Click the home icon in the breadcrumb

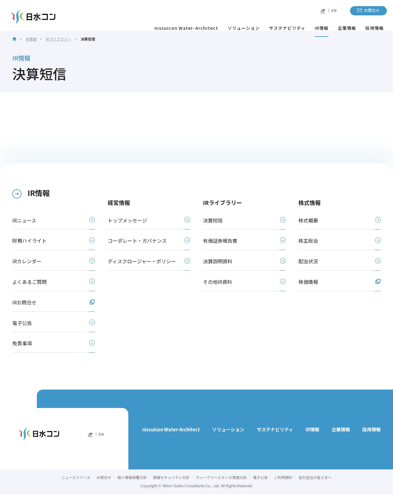[14, 39]
